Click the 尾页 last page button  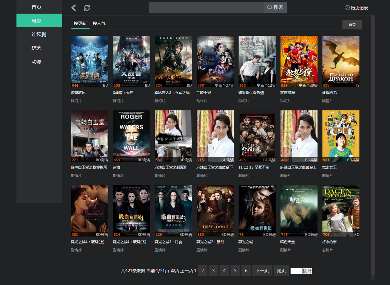pos(281,270)
